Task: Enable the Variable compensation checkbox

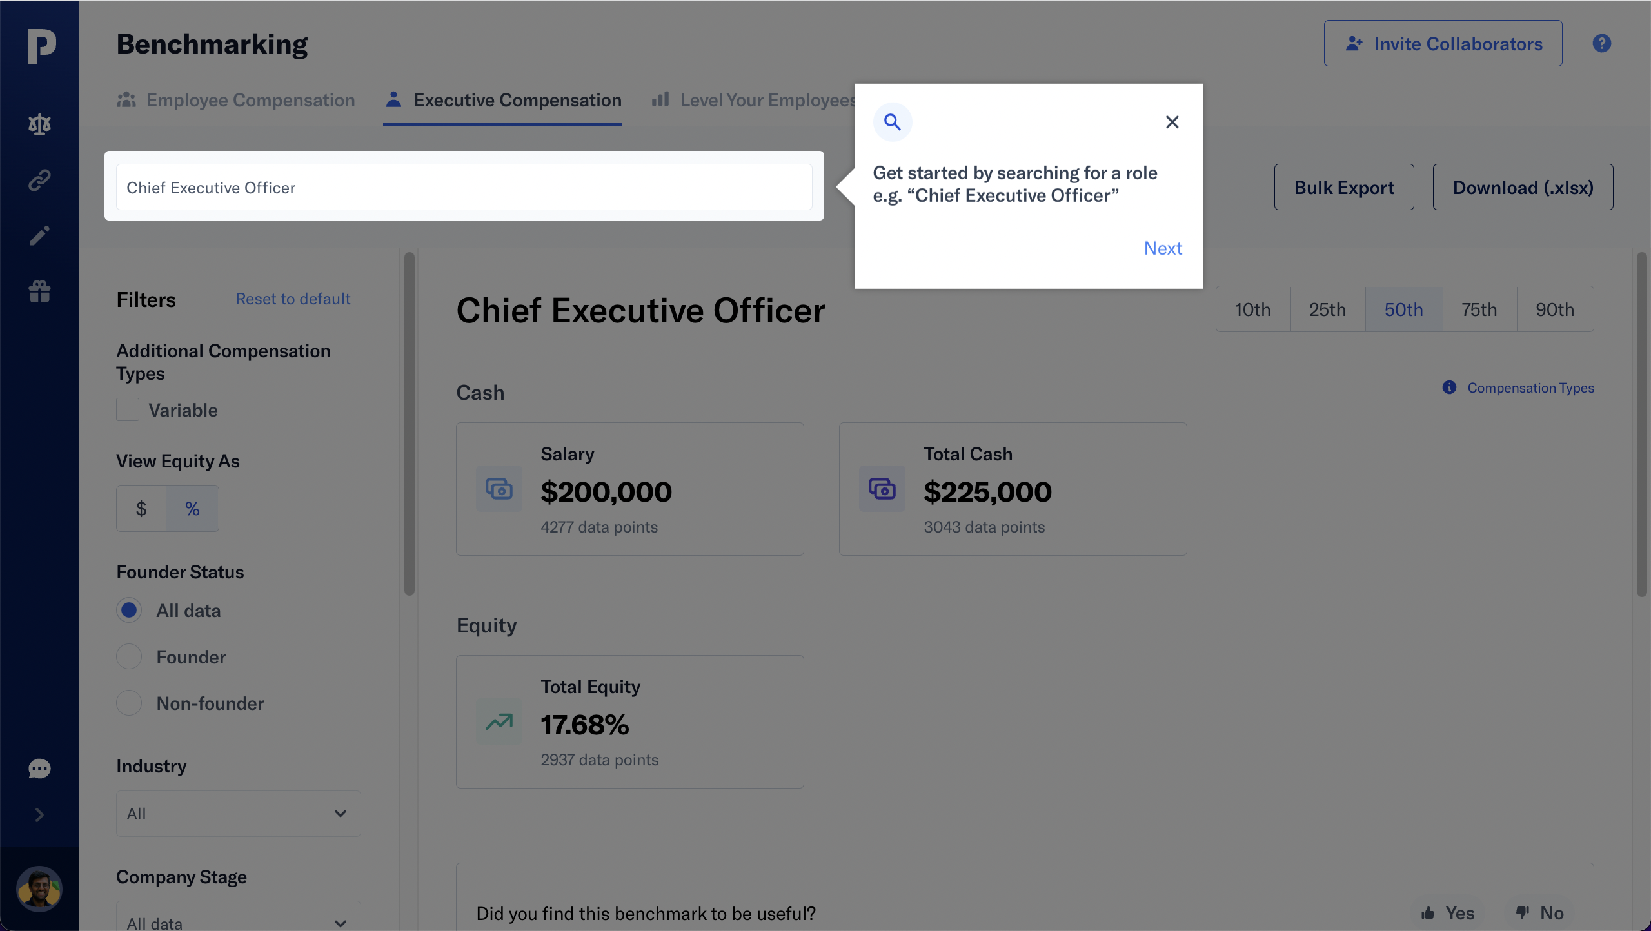Action: [128, 410]
